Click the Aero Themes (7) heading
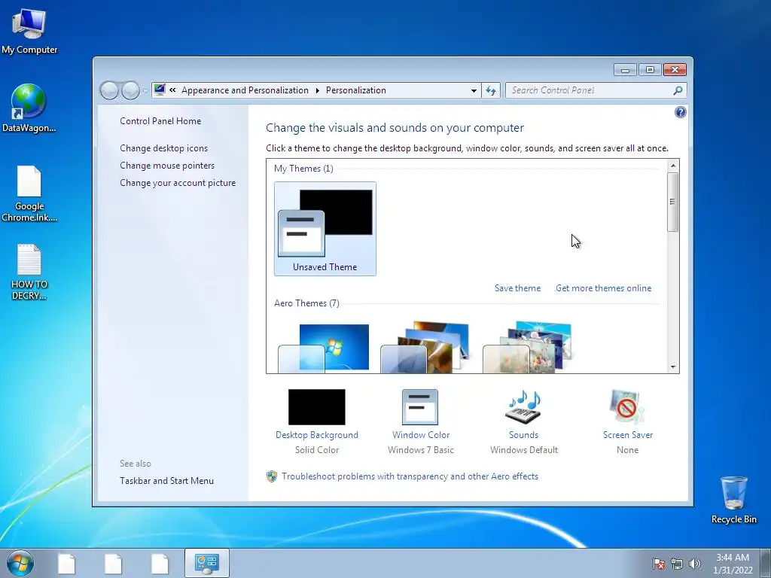The width and height of the screenshot is (771, 578). tap(306, 303)
